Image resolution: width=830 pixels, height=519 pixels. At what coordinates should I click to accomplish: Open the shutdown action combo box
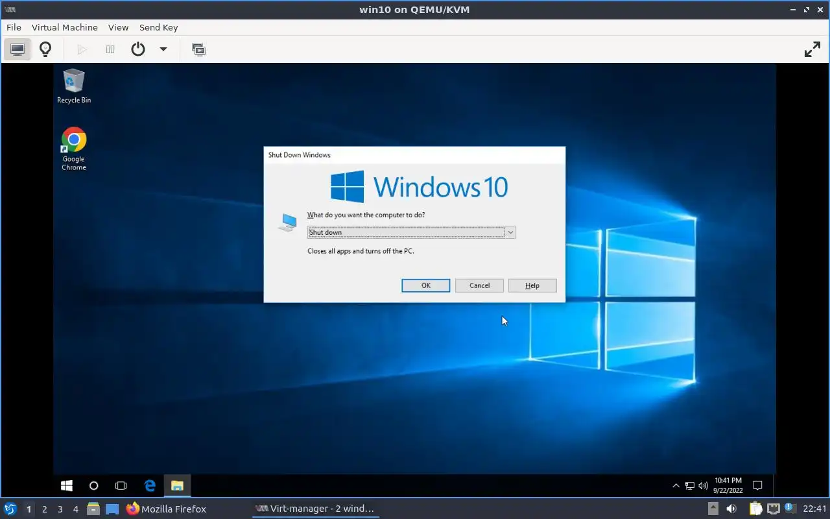coord(411,232)
